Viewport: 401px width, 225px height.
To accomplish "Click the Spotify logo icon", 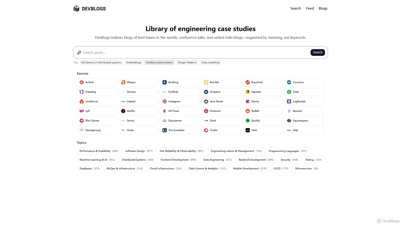I will [x=247, y=121].
